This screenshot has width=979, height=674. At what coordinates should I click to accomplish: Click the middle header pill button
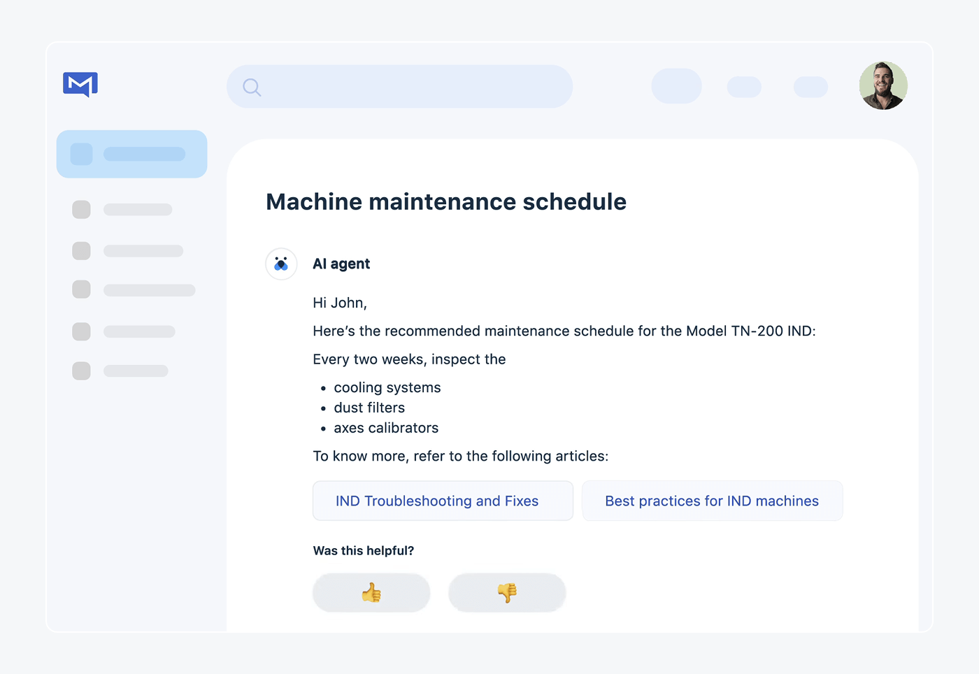744,87
